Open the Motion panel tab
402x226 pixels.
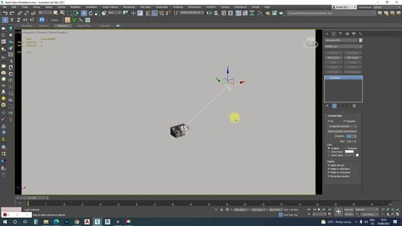[x=347, y=34]
